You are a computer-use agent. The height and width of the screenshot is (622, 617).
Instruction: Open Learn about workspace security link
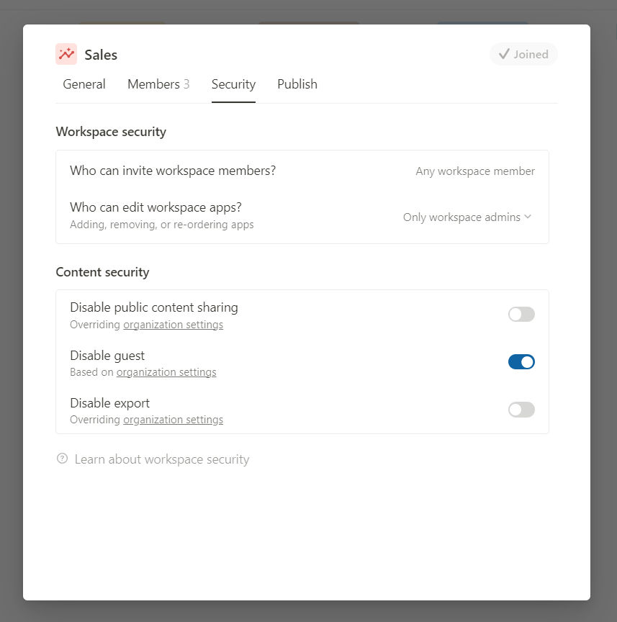[162, 459]
